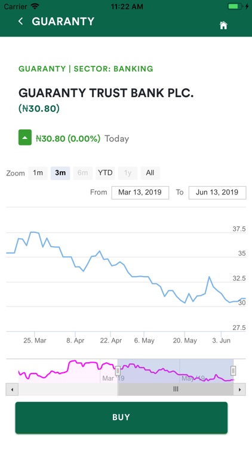Screen dimensions: 252x449
Task: Select the 6m zoom range
Action: click(x=82, y=173)
